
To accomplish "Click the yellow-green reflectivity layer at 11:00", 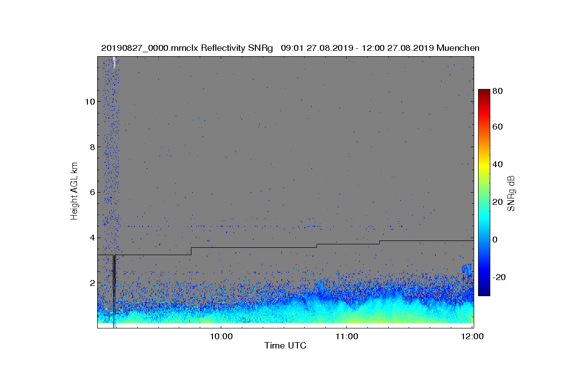I will (347, 318).
